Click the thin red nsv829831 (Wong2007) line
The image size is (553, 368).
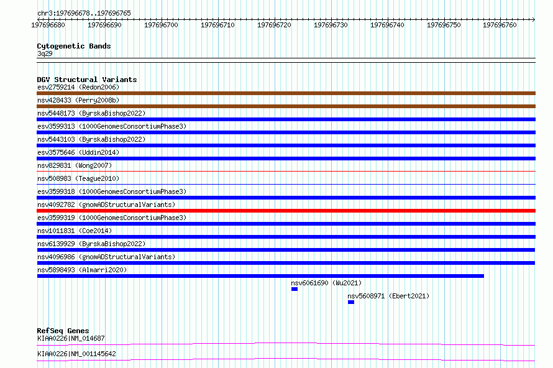[286, 172]
